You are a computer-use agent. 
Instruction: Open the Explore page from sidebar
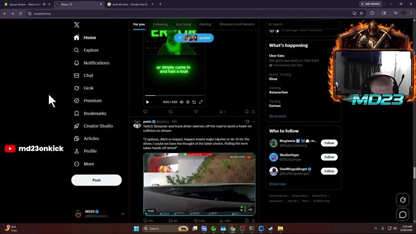[86, 50]
